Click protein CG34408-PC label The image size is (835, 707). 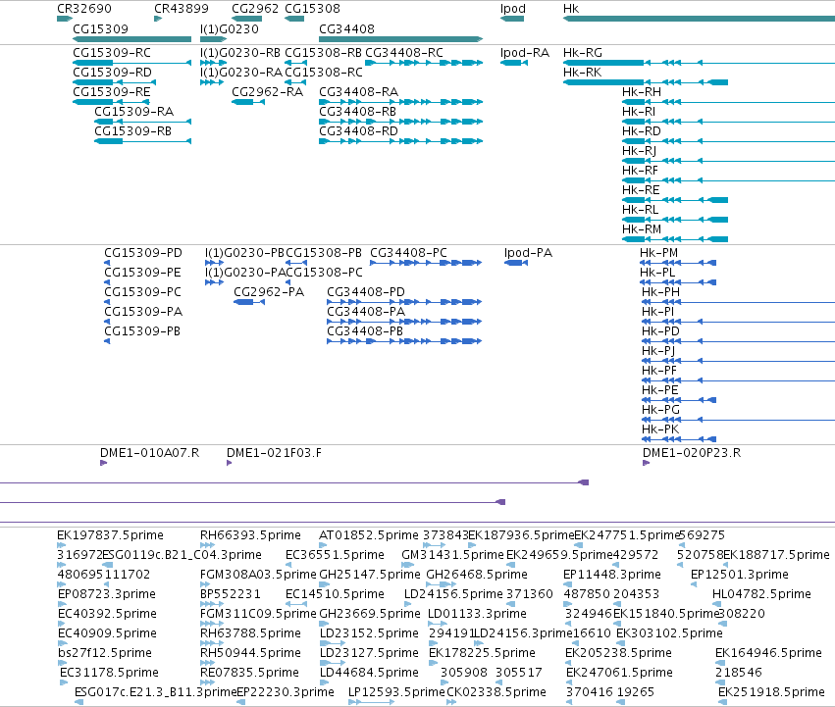[x=408, y=253]
